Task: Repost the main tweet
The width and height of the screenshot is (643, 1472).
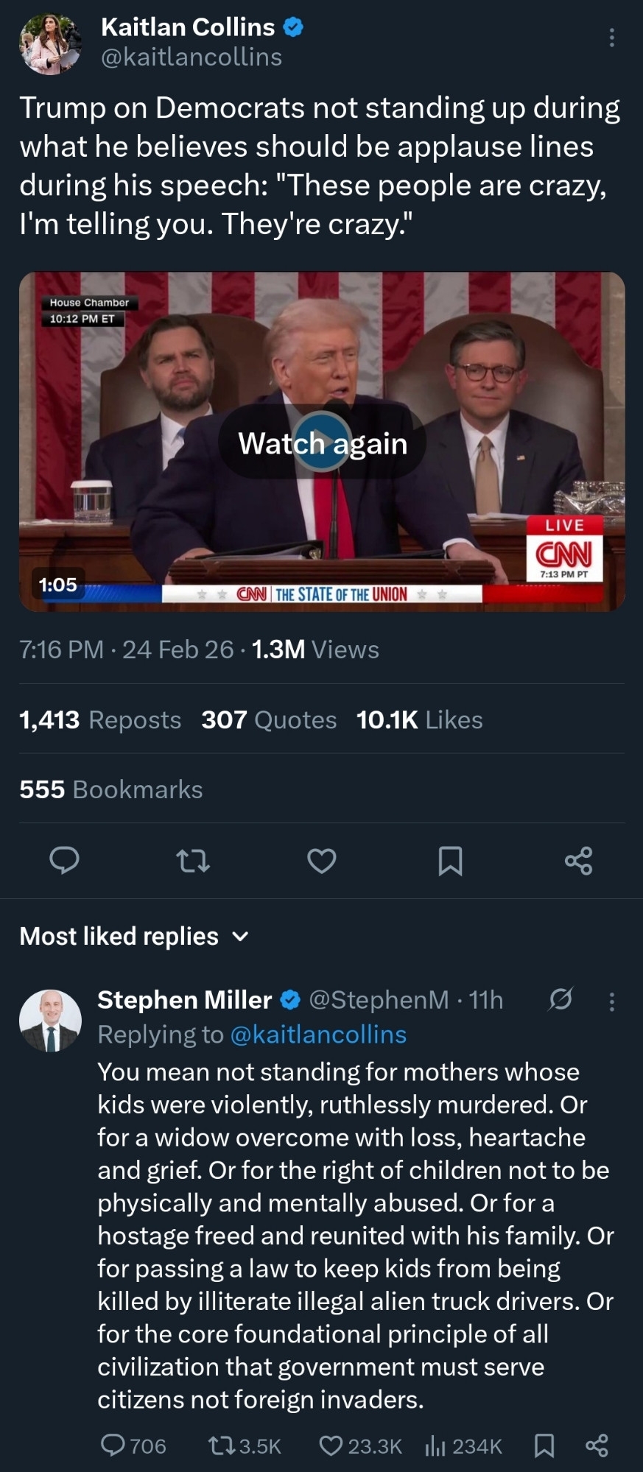Action: [x=194, y=860]
